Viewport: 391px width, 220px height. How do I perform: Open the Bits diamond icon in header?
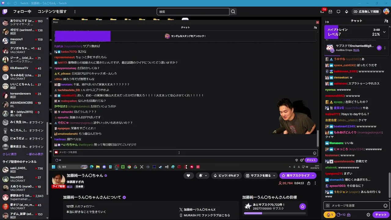(346, 12)
